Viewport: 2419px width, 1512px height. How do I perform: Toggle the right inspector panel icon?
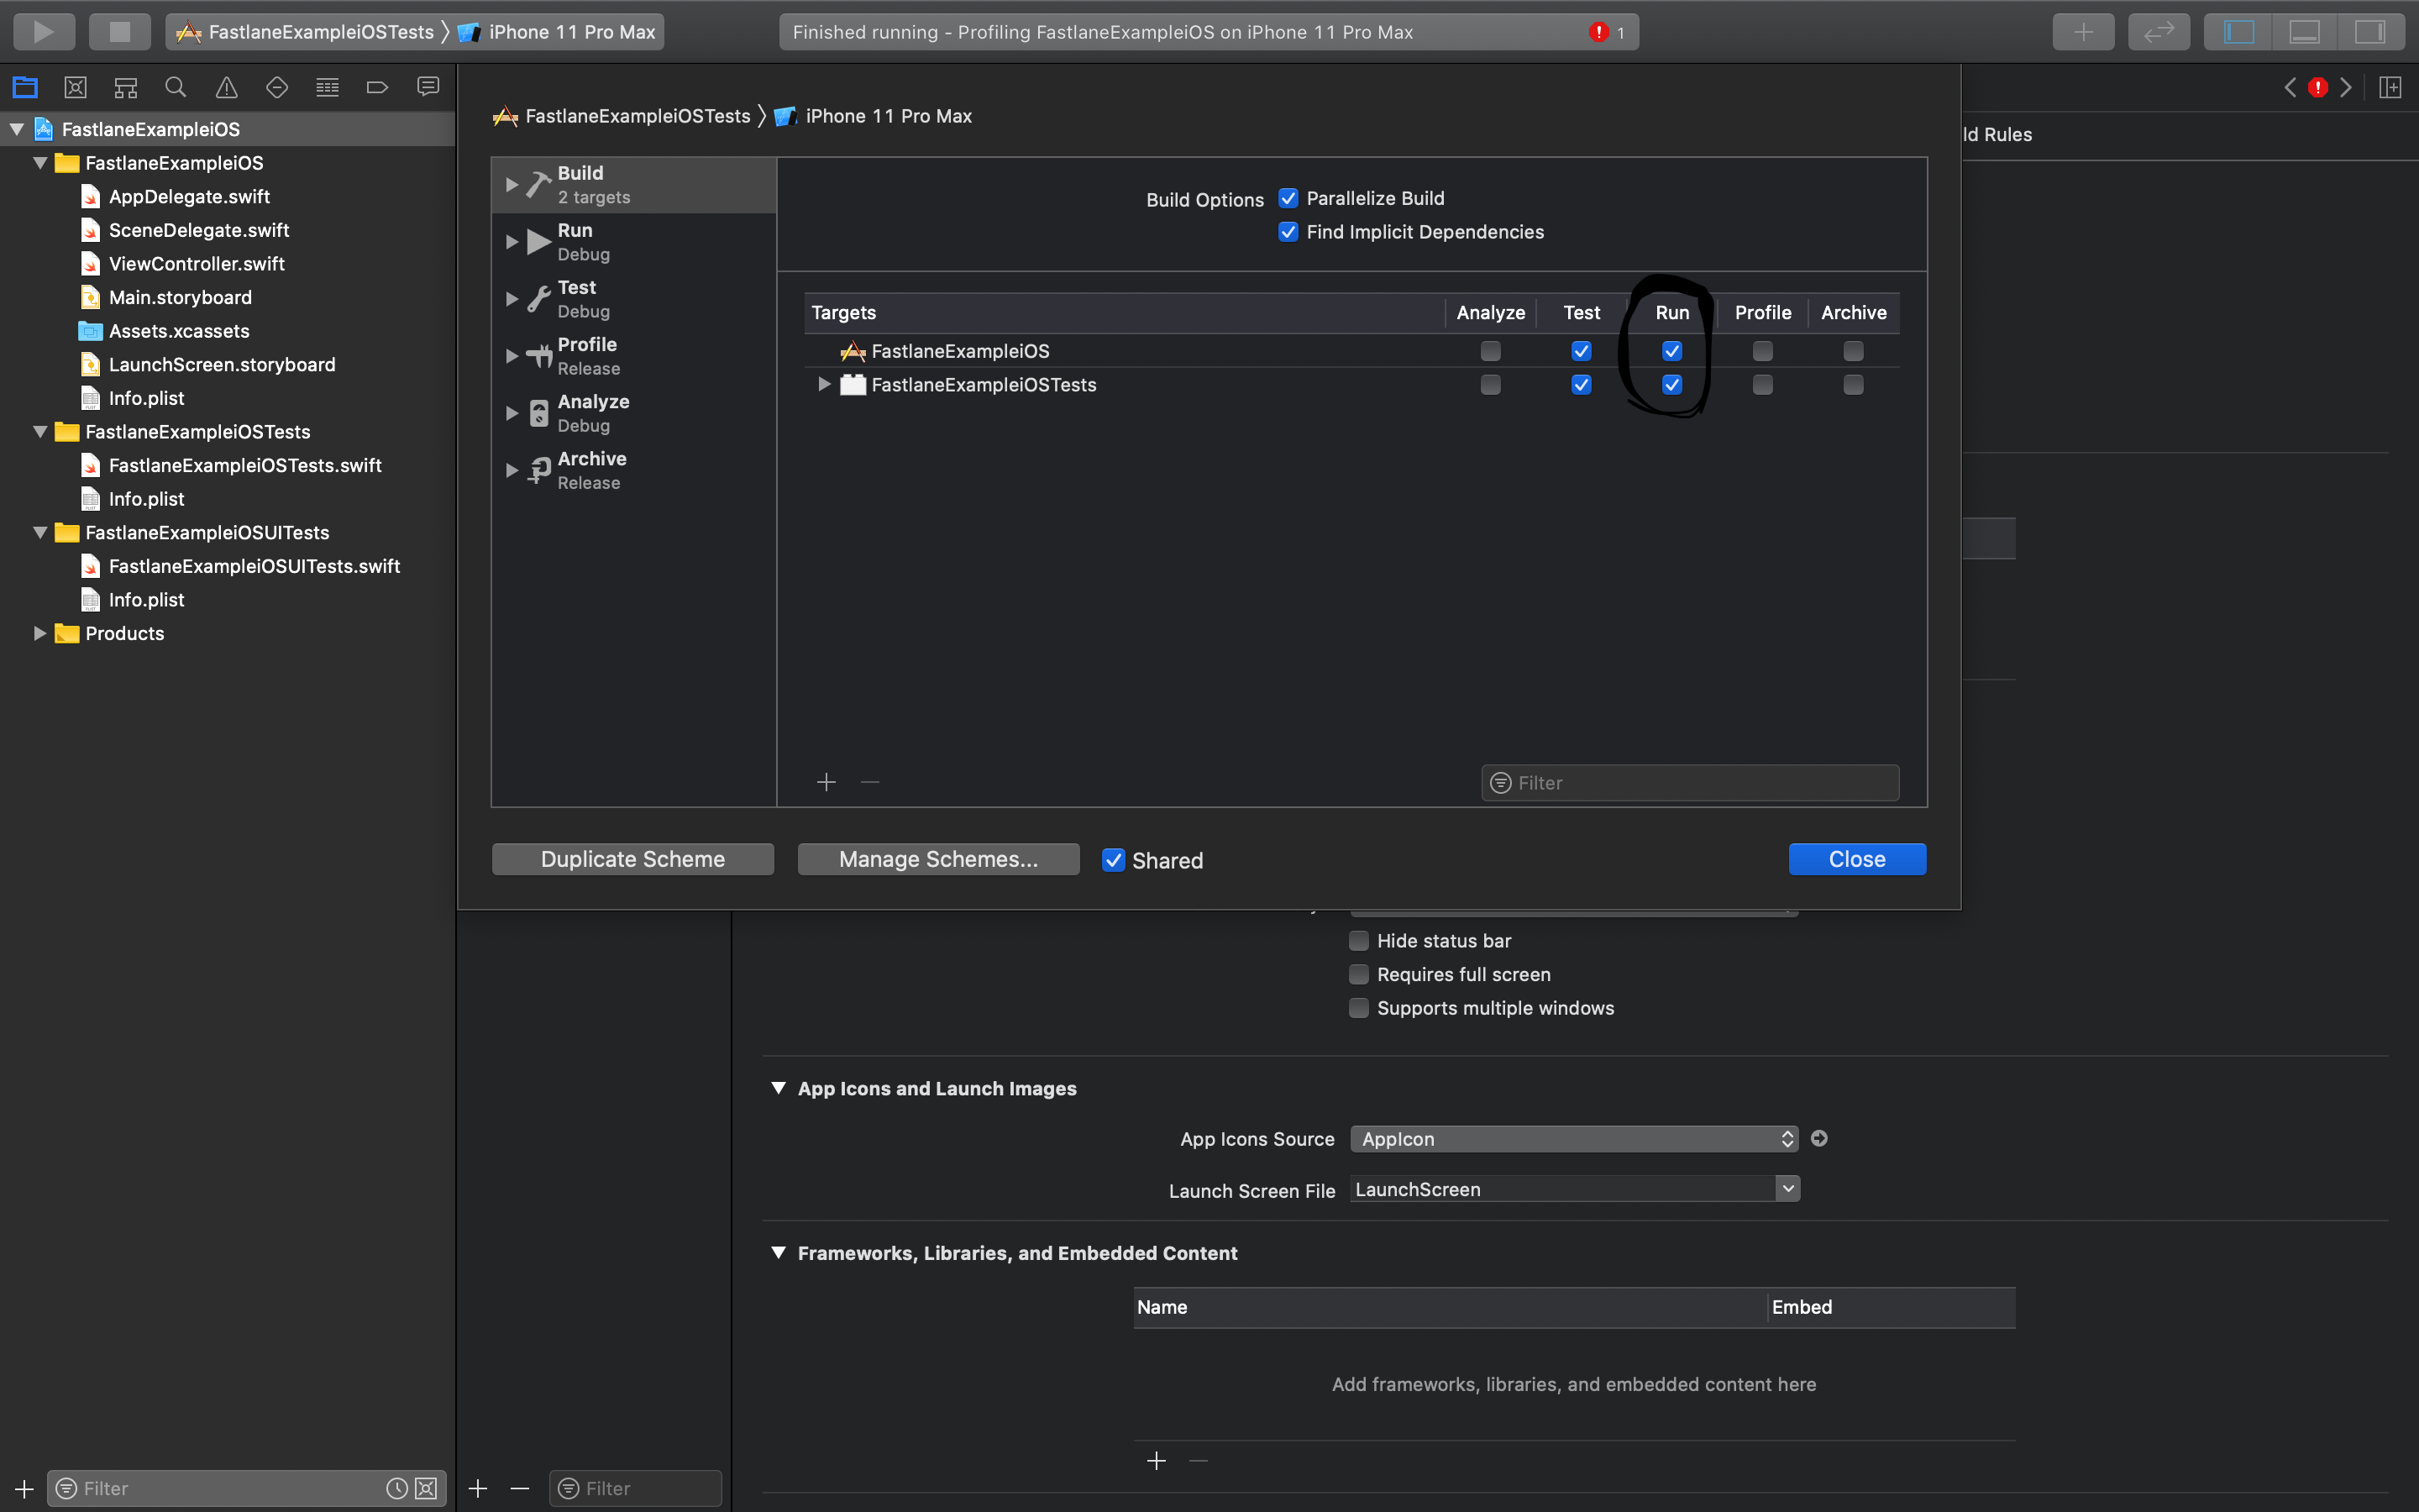pyautogui.click(x=2369, y=32)
